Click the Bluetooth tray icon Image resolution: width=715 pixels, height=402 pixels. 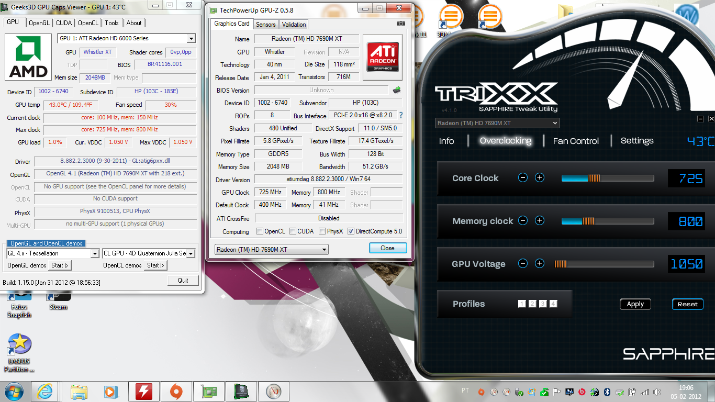pyautogui.click(x=607, y=392)
